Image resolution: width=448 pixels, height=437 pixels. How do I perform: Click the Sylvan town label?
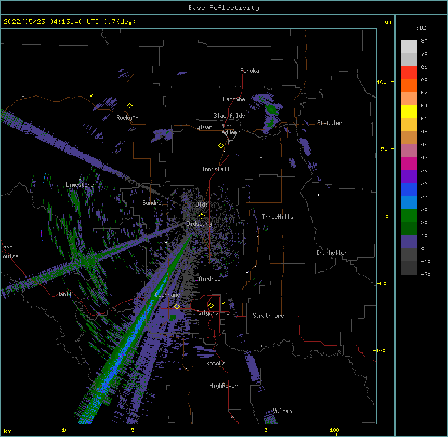203,127
